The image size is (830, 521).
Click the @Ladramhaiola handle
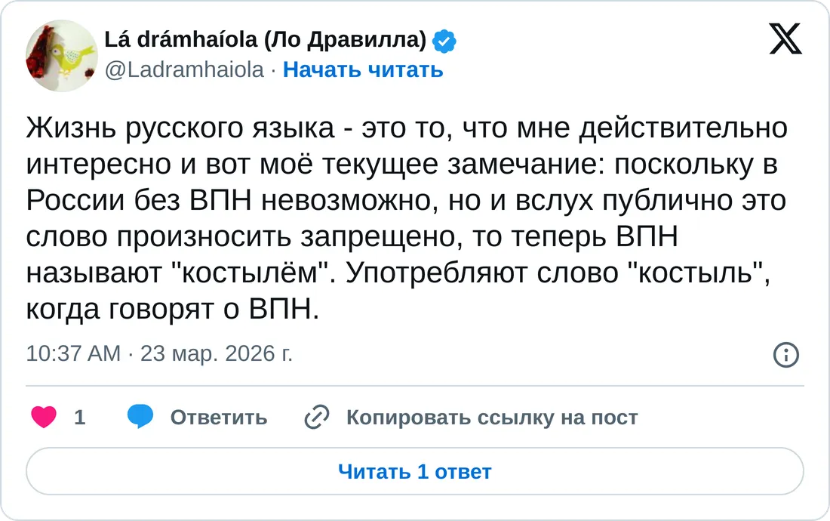tap(185, 70)
